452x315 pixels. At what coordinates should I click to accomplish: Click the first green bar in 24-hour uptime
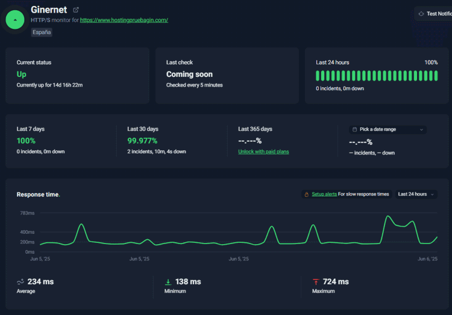[x=318, y=76]
